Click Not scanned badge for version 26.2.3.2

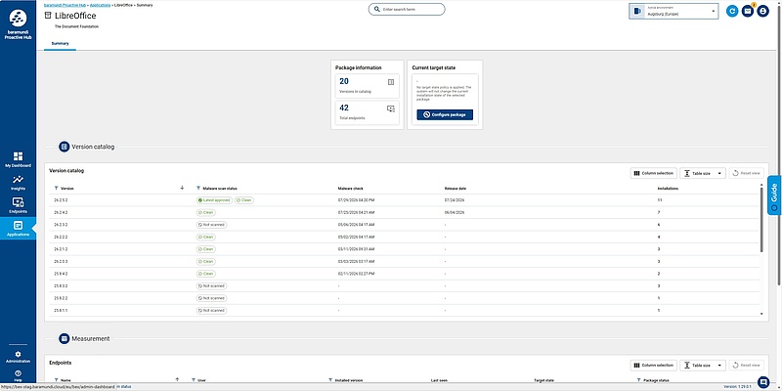pos(211,225)
